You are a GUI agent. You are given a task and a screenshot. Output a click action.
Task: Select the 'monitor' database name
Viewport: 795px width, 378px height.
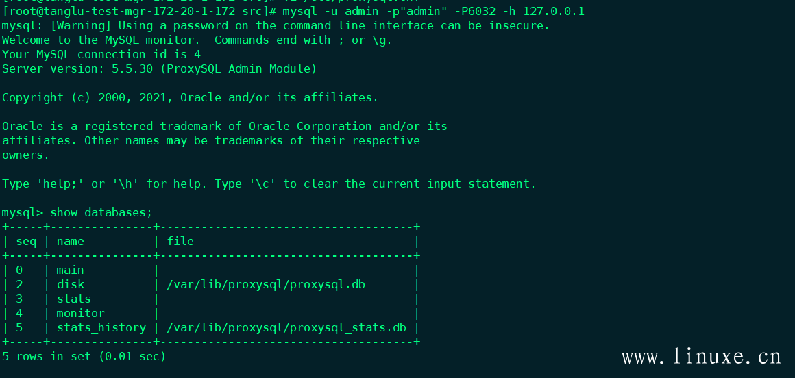[80, 313]
